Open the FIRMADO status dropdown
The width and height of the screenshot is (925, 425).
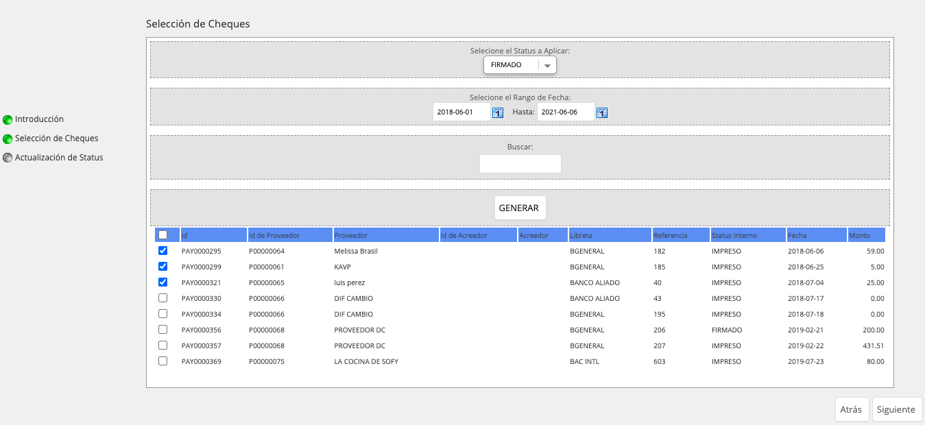click(x=520, y=65)
